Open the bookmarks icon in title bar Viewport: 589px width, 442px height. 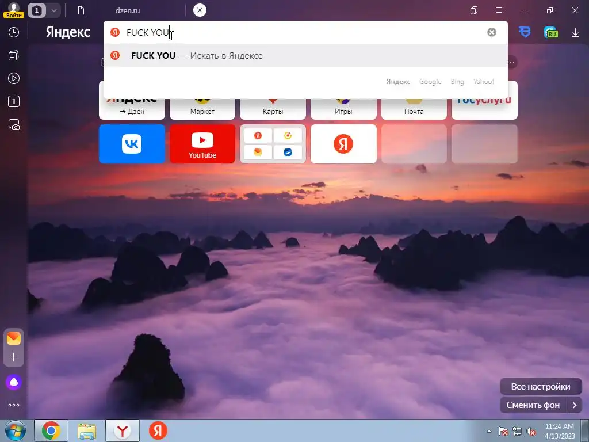[474, 10]
